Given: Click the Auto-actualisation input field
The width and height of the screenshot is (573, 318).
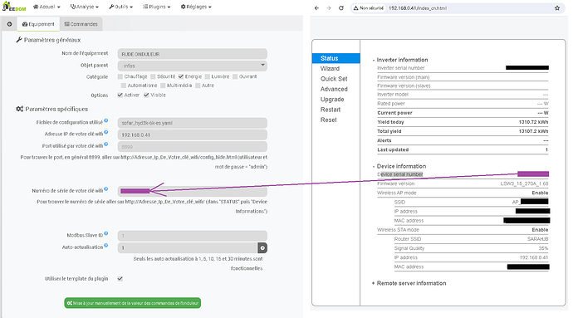Looking at the screenshot, I should (x=188, y=247).
